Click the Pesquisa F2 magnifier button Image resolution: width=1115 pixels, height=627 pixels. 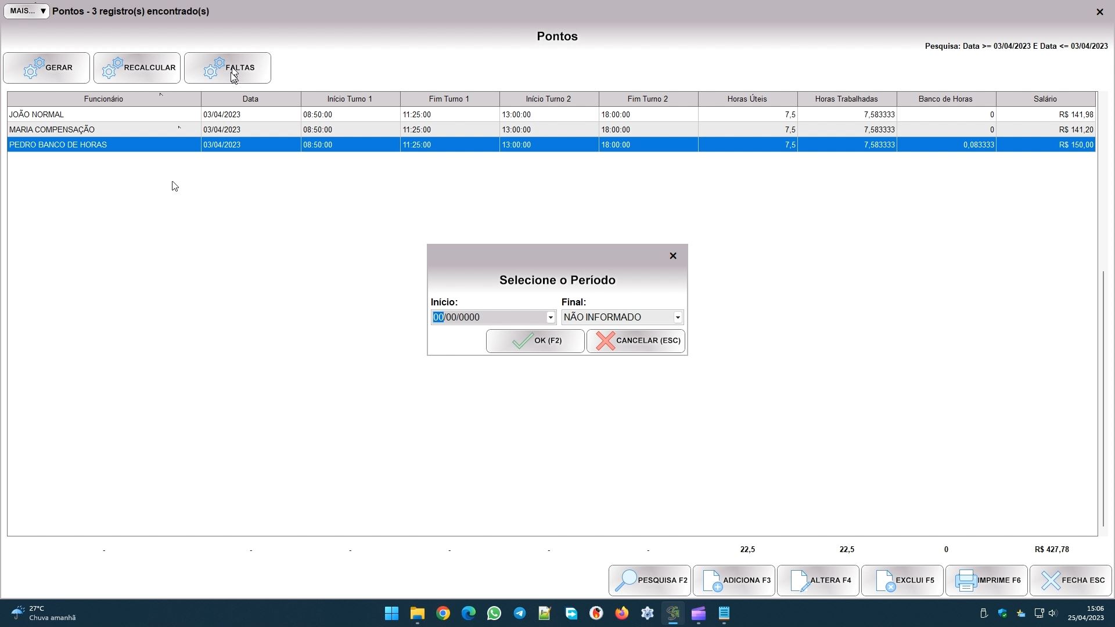pos(650,581)
